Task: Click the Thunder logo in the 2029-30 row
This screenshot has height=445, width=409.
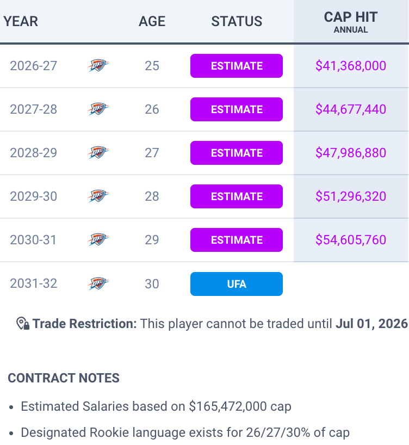Action: point(98,196)
